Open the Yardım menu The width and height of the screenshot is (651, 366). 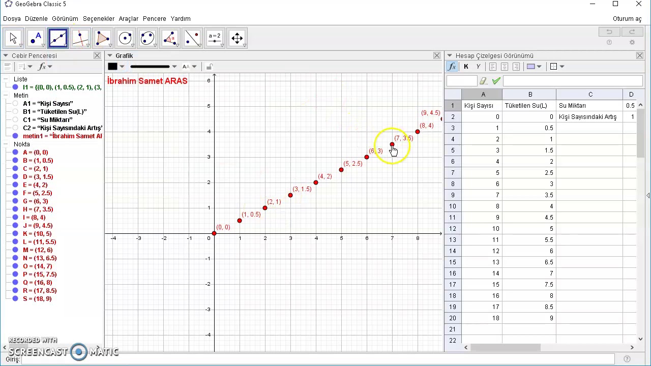click(x=181, y=19)
